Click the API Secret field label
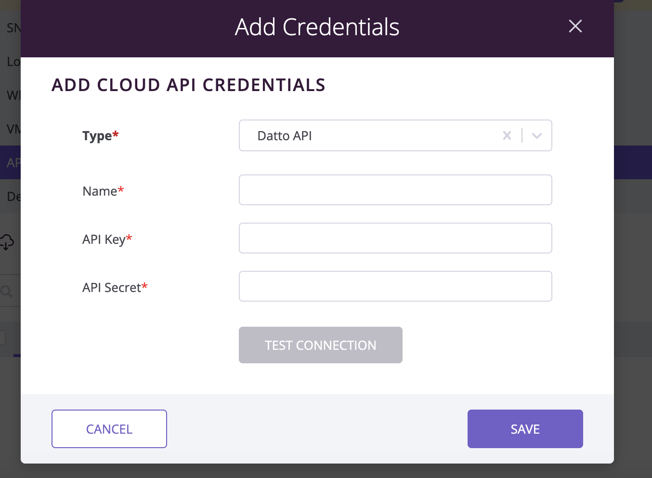This screenshot has width=652, height=478. pos(115,288)
